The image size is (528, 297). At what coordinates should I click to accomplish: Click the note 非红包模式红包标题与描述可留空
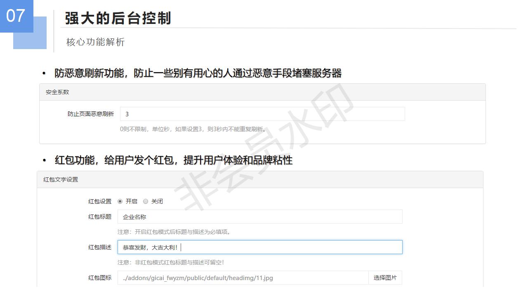click(171, 262)
